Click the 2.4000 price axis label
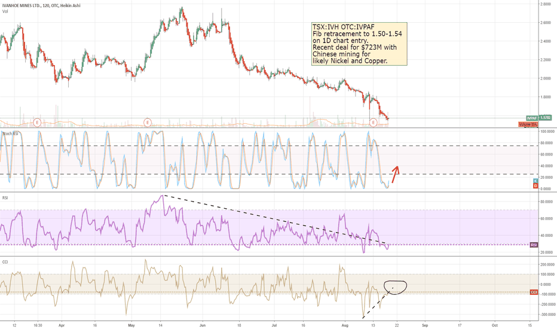557x329 pixels. point(546,41)
